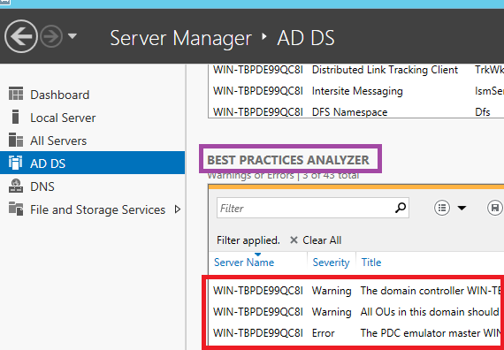Viewport: 504px width, 350px height.
Task: Select the domain controller warning result row
Action: point(355,291)
